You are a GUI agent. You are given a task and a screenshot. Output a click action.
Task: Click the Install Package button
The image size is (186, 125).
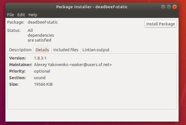161,24
